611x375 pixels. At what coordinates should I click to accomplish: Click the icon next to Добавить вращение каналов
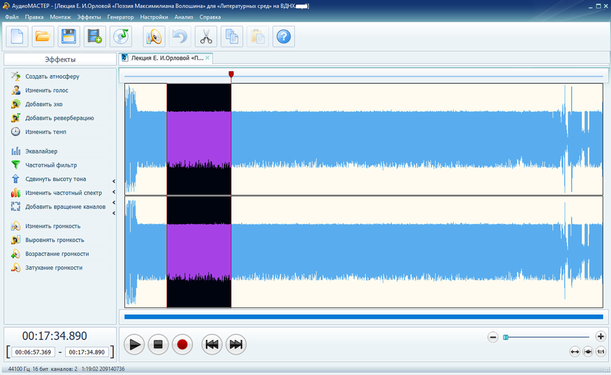[x=16, y=206]
